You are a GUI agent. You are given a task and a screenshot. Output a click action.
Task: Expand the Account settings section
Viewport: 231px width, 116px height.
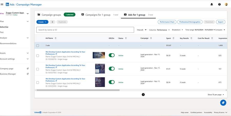(x=27, y=59)
